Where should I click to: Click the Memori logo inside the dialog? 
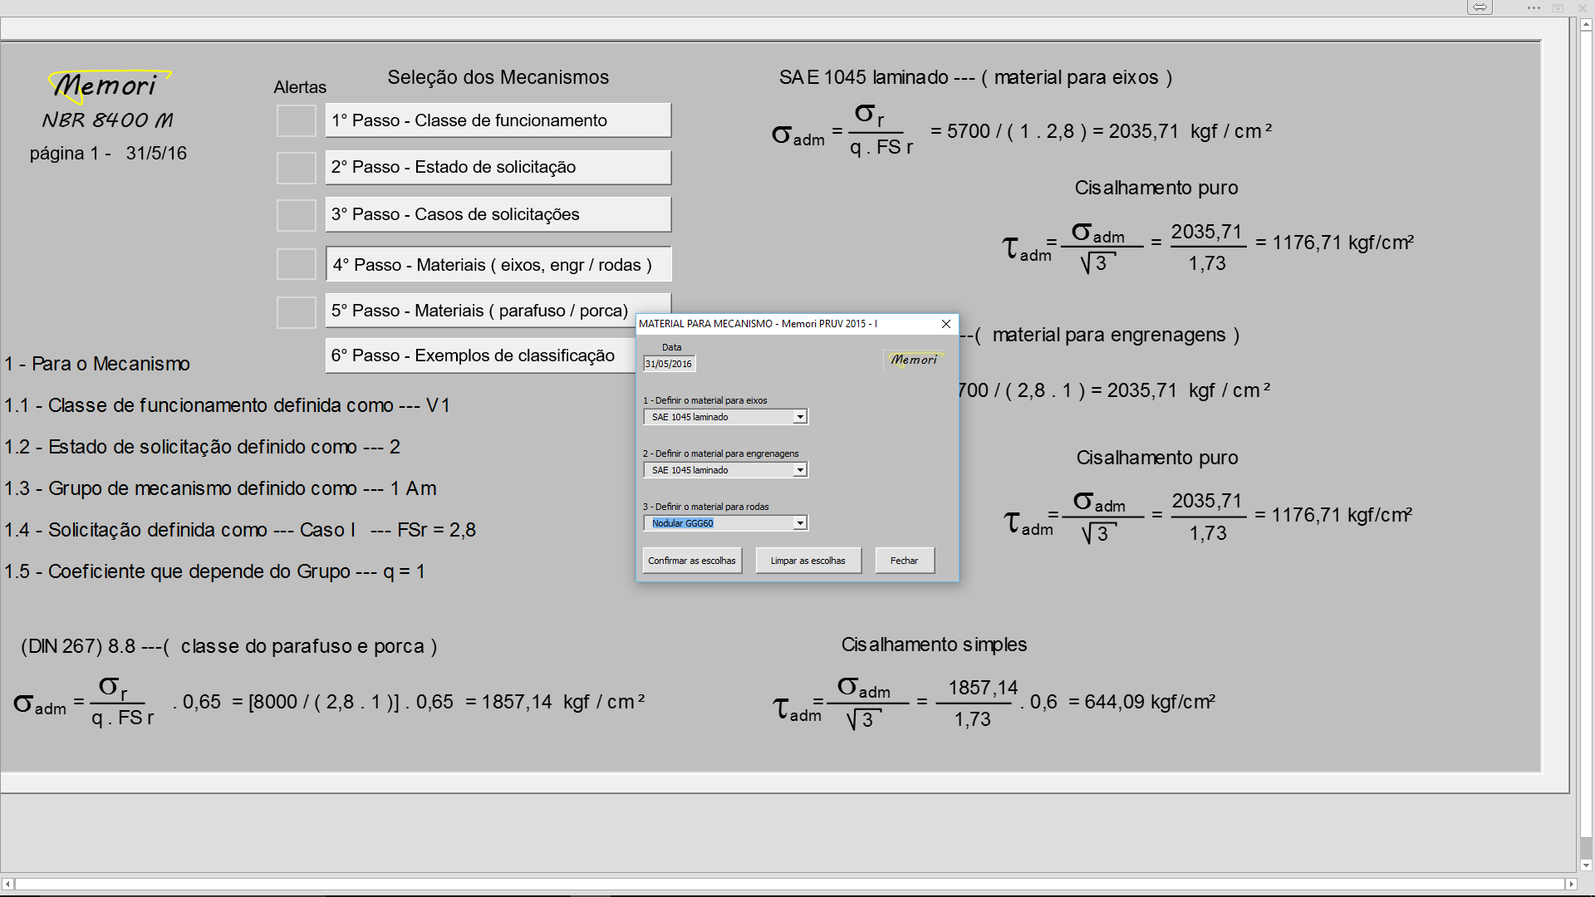click(x=914, y=360)
